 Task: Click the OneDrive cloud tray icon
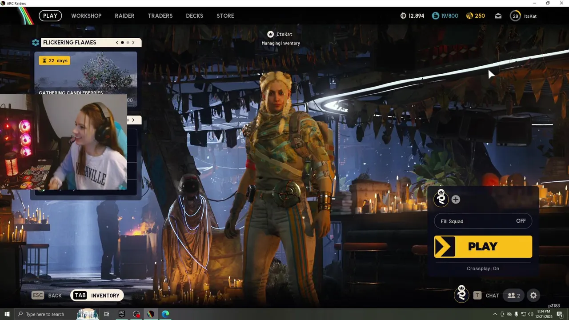pyautogui.click(x=509, y=314)
